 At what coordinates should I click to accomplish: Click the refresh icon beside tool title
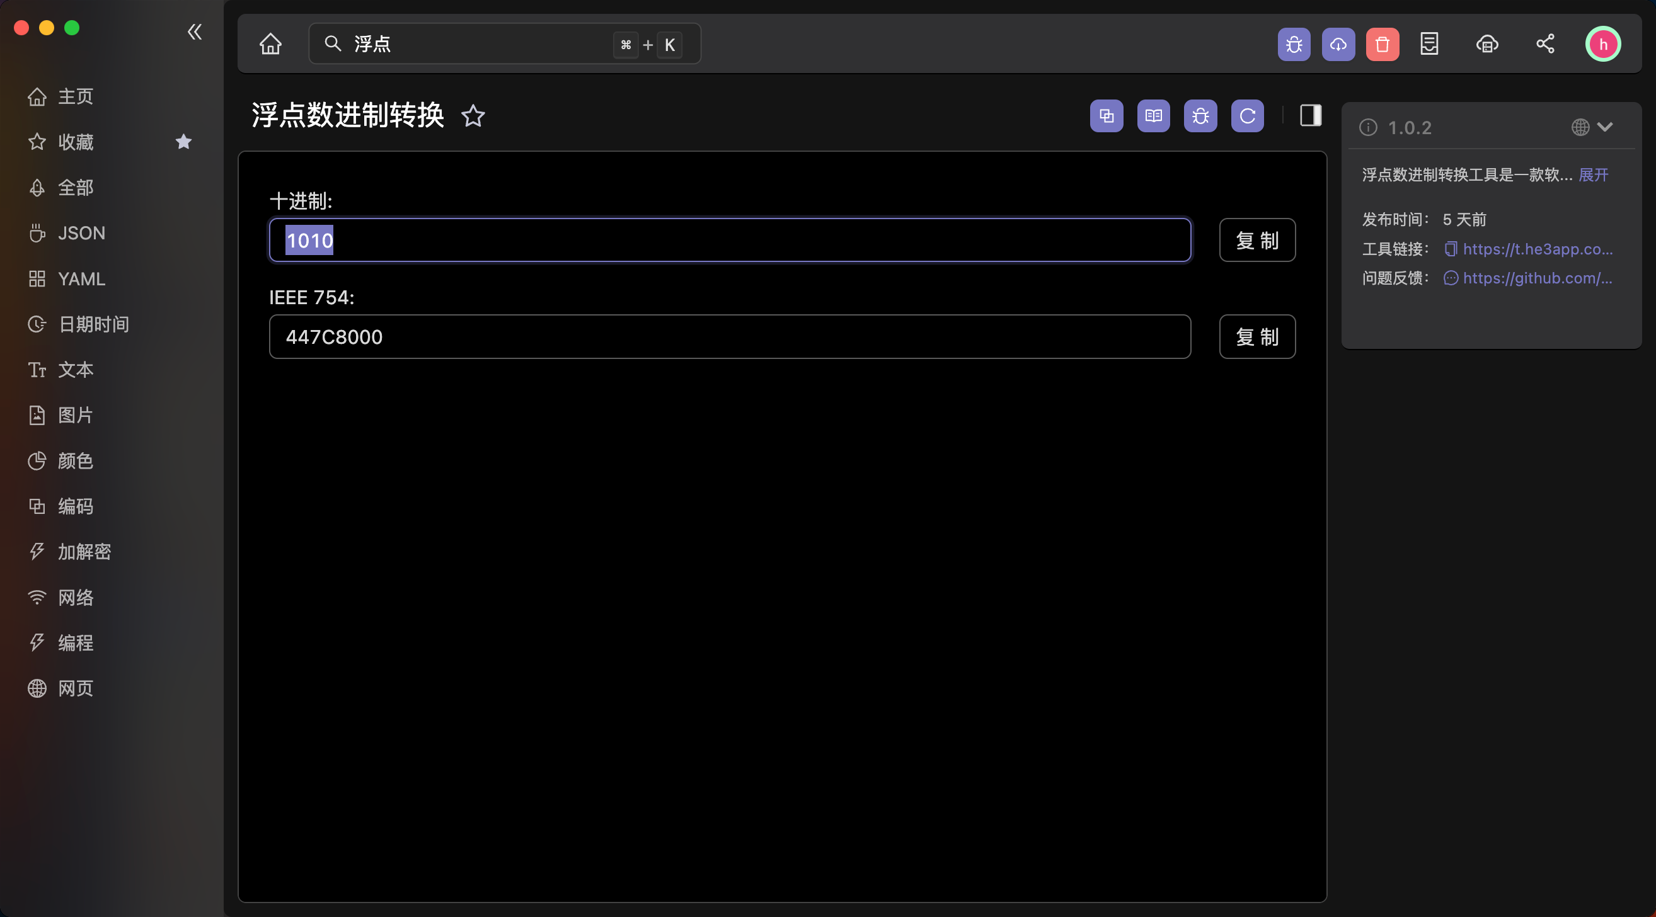tap(1247, 116)
